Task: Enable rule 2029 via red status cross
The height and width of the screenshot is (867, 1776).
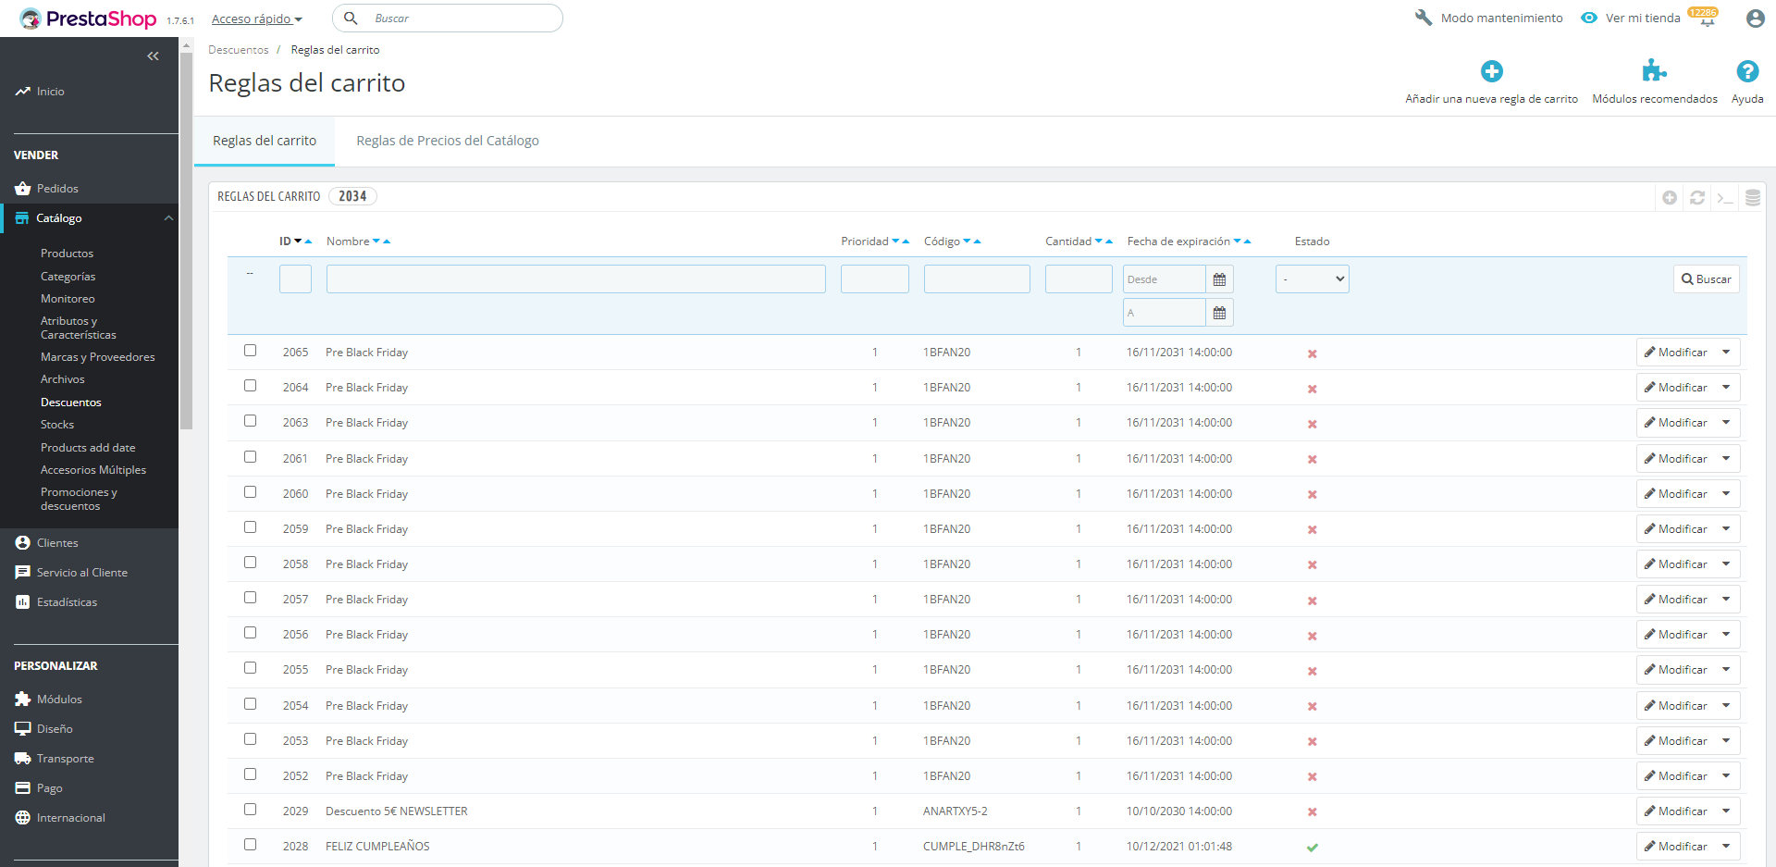Action: click(1312, 812)
